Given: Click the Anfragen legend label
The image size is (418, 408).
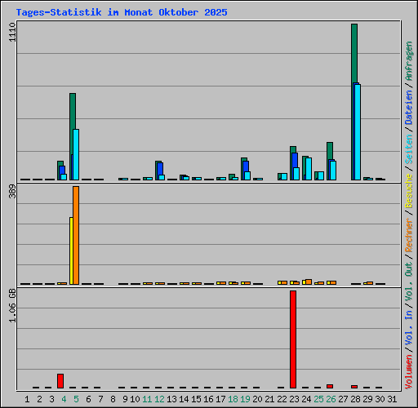Looking at the screenshot, I should point(408,61).
